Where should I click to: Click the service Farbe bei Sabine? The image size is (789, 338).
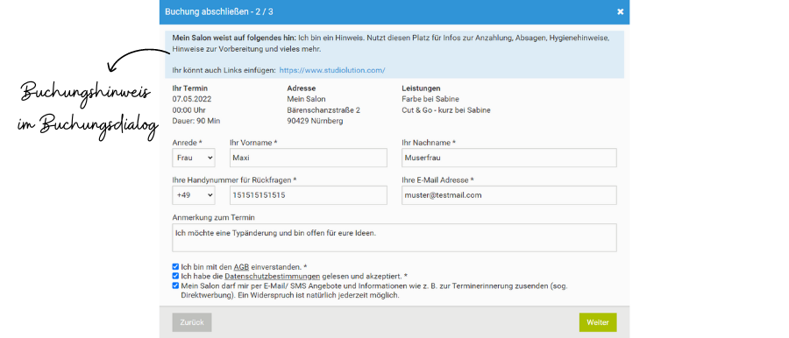[430, 99]
